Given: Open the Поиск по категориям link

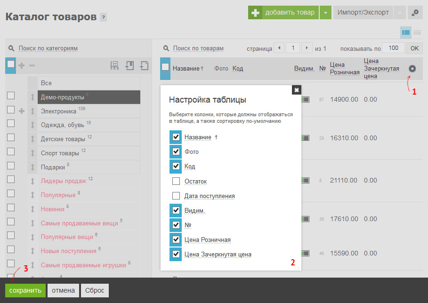Looking at the screenshot, I should [x=48, y=48].
